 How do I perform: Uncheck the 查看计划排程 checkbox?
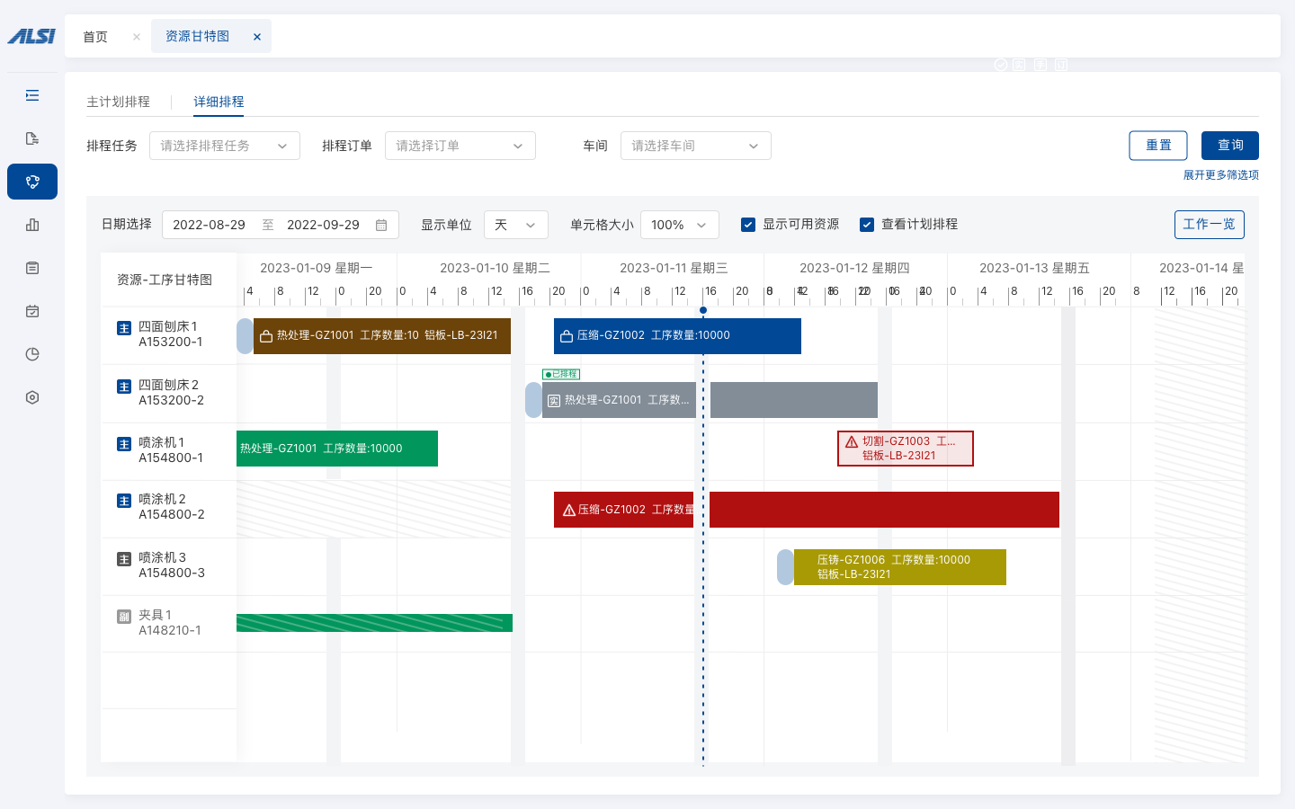click(x=867, y=225)
